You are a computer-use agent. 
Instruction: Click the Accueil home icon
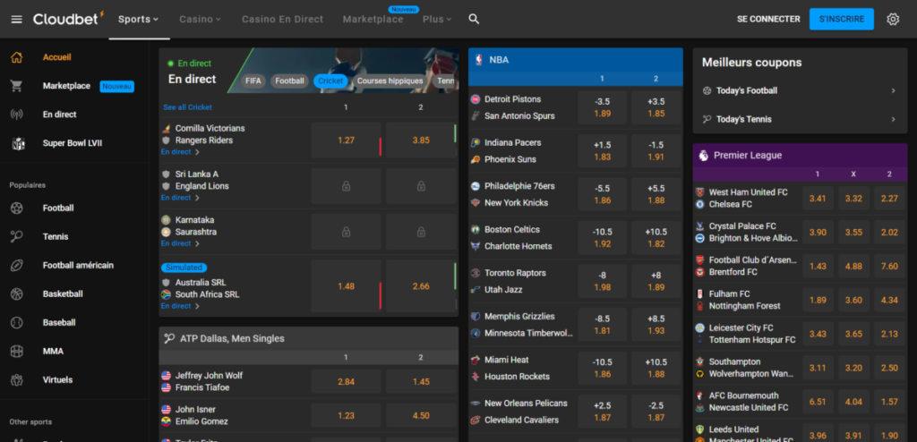(x=17, y=57)
